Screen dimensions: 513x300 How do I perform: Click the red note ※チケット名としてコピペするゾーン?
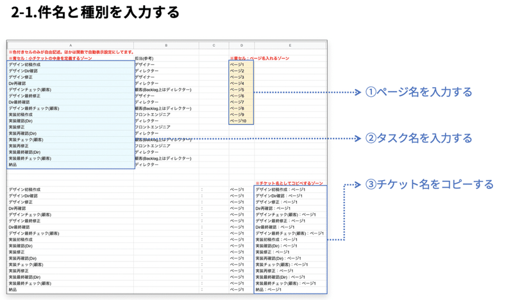(289, 183)
